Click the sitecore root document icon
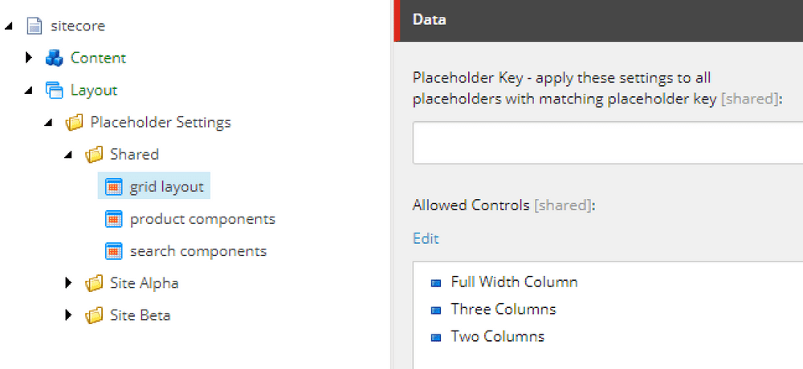The width and height of the screenshot is (803, 369). pyautogui.click(x=34, y=26)
